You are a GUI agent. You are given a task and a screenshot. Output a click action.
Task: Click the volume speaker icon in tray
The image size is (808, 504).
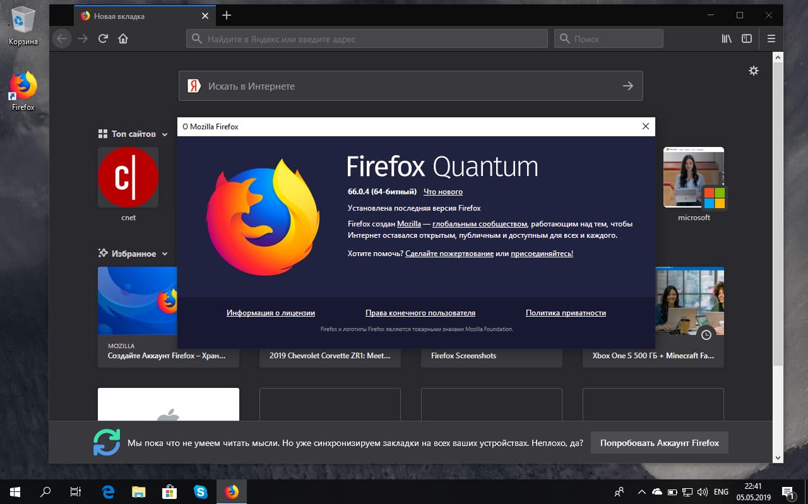[703, 491]
